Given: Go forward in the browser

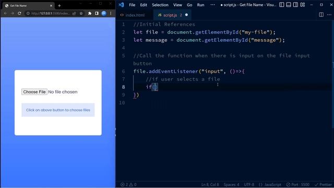Looking at the screenshot, I should point(13,14).
